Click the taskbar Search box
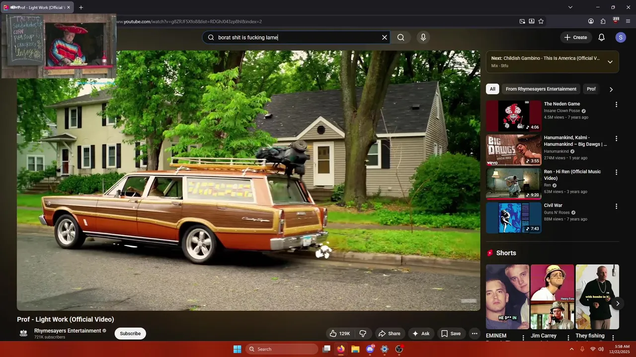The image size is (636, 357). click(282, 349)
